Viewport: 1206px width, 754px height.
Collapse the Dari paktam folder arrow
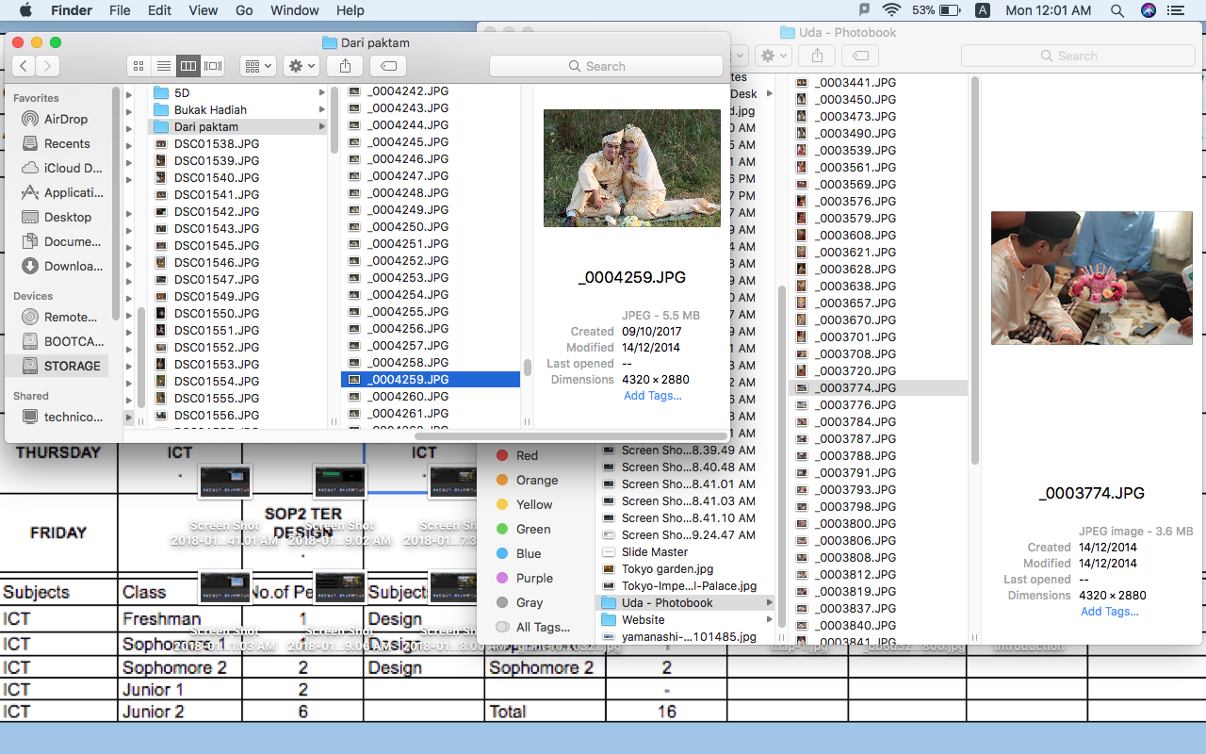[321, 127]
